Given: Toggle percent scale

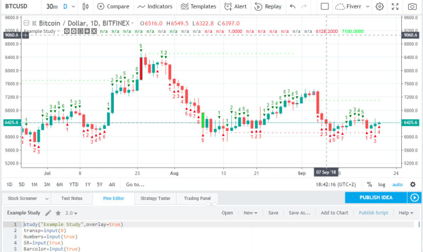Looking at the screenshot, I should pos(370,184).
